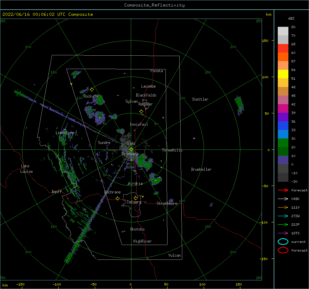Pick the gold 48-51 dBZ swatch
The height and width of the screenshot is (289, 309).
click(x=283, y=83)
